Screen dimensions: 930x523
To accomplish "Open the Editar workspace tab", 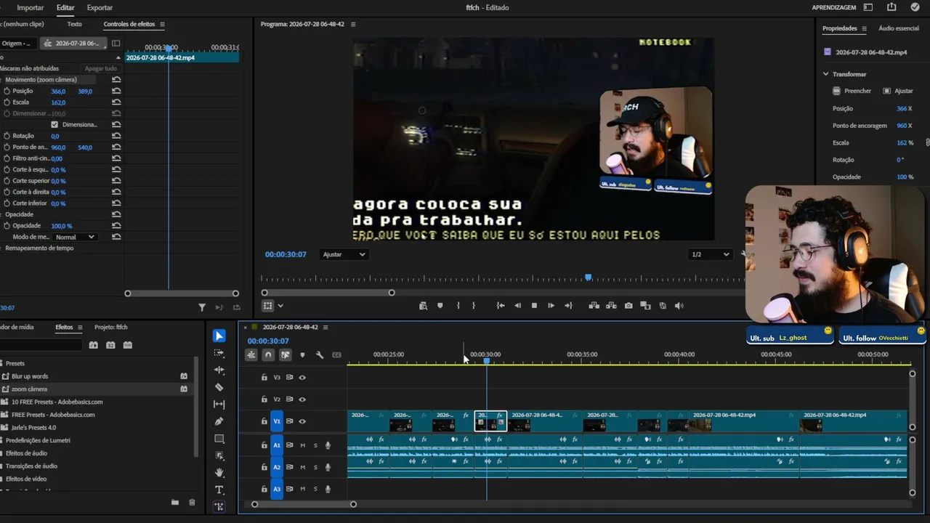I will click(65, 7).
